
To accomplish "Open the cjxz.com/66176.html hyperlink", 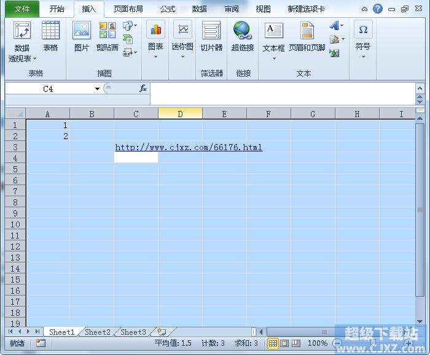I will [189, 147].
